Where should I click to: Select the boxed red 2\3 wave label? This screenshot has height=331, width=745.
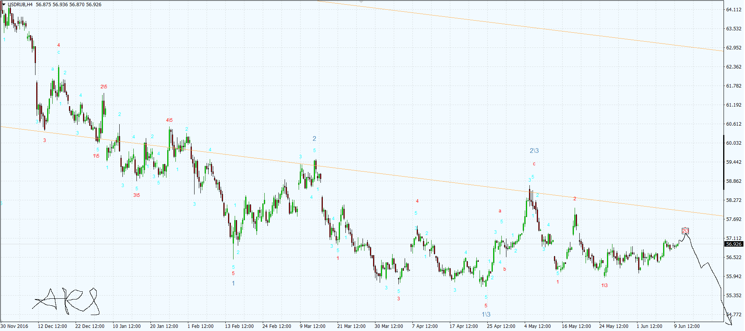click(685, 231)
